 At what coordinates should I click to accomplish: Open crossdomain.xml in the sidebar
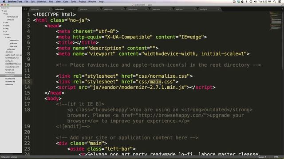[x=12, y=67]
